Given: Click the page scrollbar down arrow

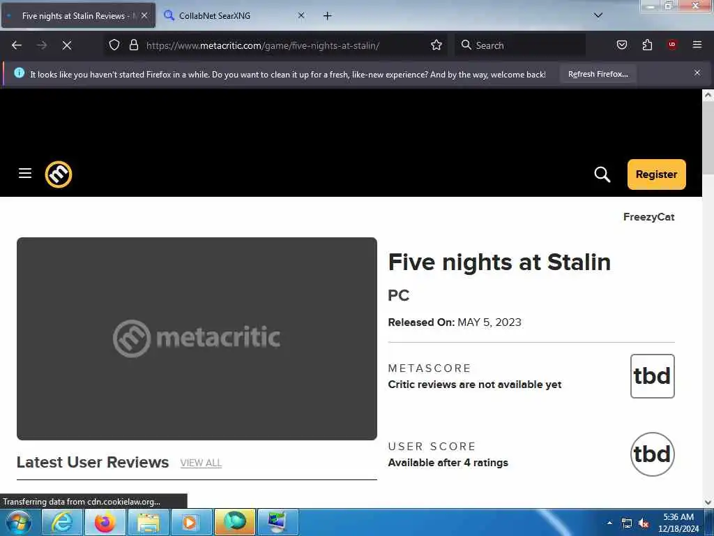Looking at the screenshot, I should pyautogui.click(x=708, y=502).
